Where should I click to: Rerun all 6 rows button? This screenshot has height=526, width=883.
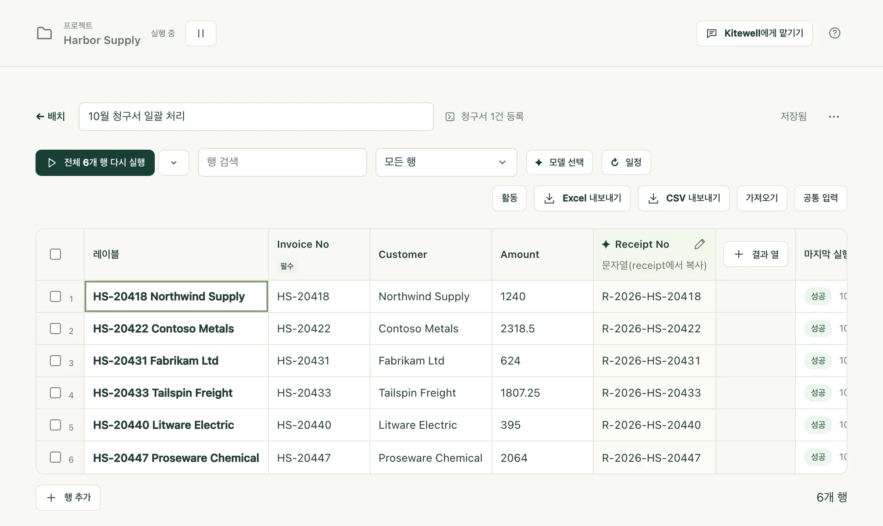point(95,163)
